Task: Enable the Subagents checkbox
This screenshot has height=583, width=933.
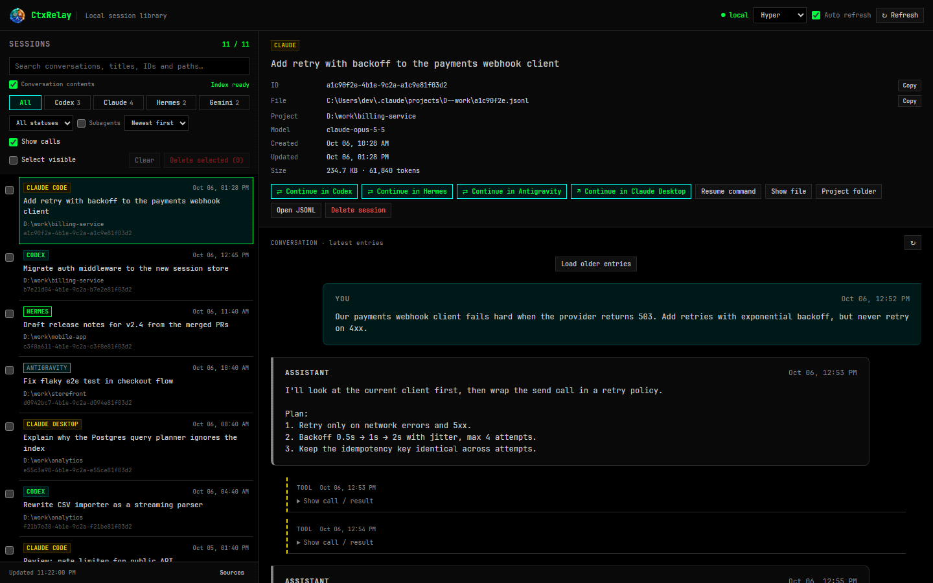Action: tap(81, 123)
